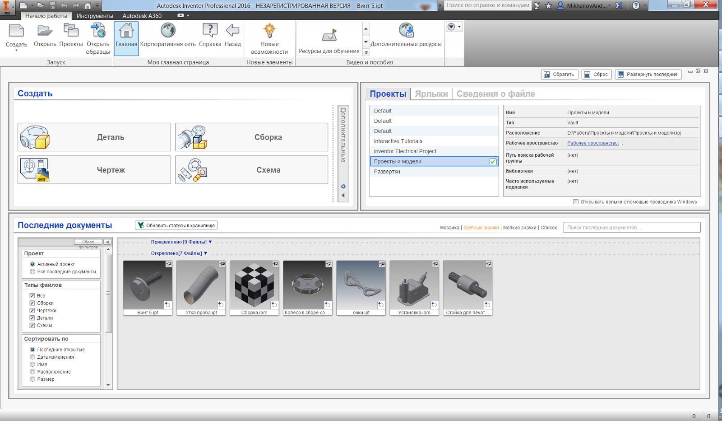Click the Назад back arrow icon
722x421 pixels.
click(x=232, y=30)
